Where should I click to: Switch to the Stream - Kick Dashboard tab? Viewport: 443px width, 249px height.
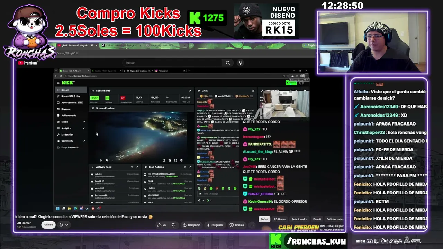pos(74,71)
